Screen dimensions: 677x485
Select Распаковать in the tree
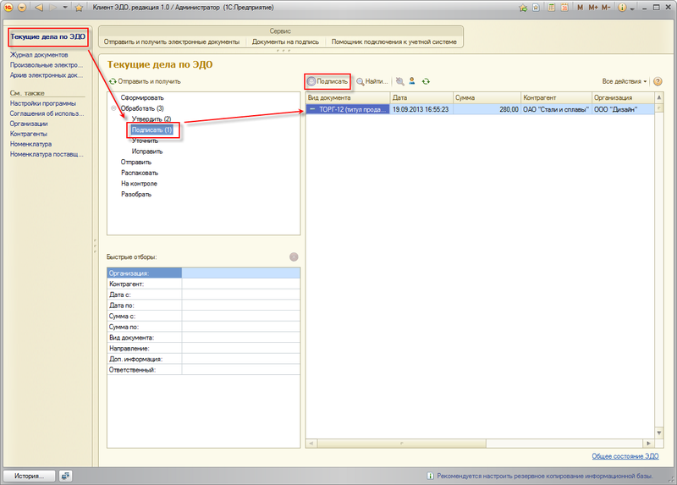tap(140, 173)
